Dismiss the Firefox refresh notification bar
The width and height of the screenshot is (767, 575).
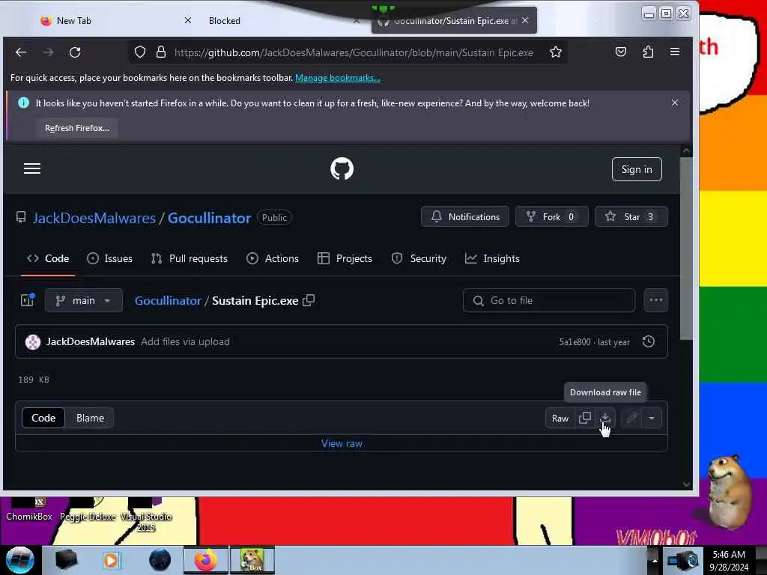[675, 103]
